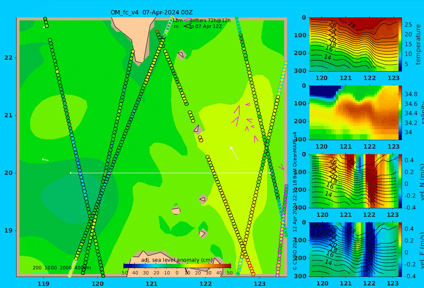The image size is (424, 288).
Task: Open the northward velocity section plot
Action: coord(354,181)
